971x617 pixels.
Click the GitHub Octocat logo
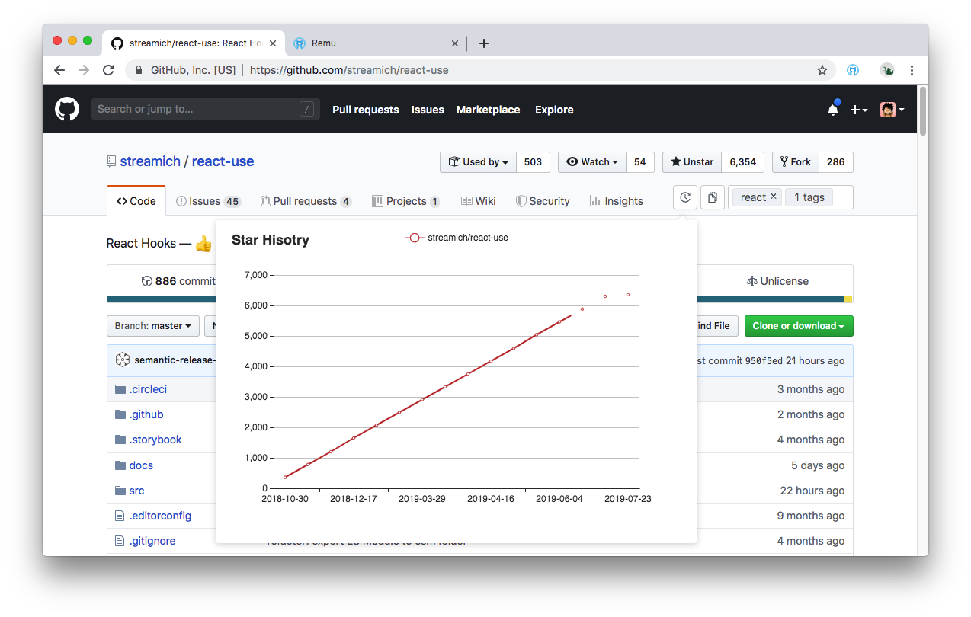(67, 110)
